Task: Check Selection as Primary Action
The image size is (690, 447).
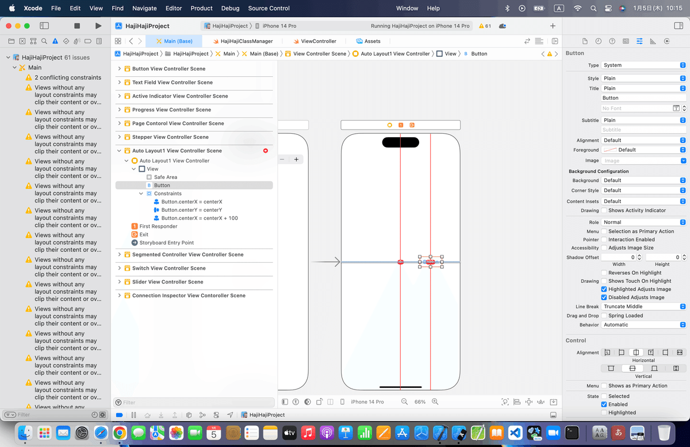Action: (x=604, y=231)
